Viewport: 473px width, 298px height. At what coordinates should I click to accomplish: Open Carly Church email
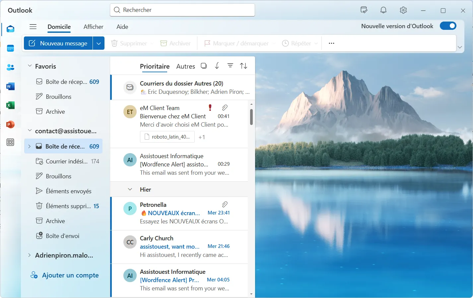pos(179,247)
